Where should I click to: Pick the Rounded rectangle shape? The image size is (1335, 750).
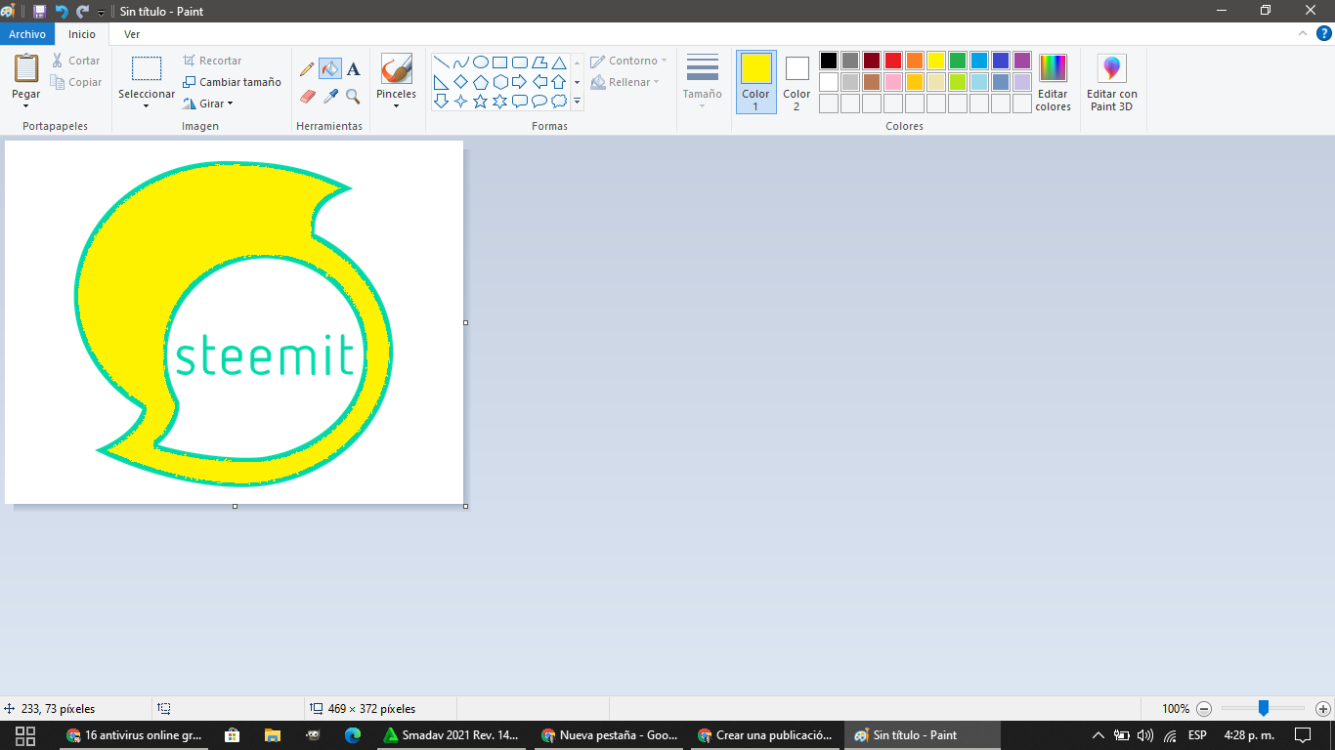tap(520, 62)
